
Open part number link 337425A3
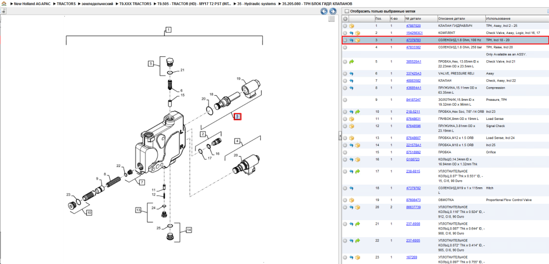[413, 74]
